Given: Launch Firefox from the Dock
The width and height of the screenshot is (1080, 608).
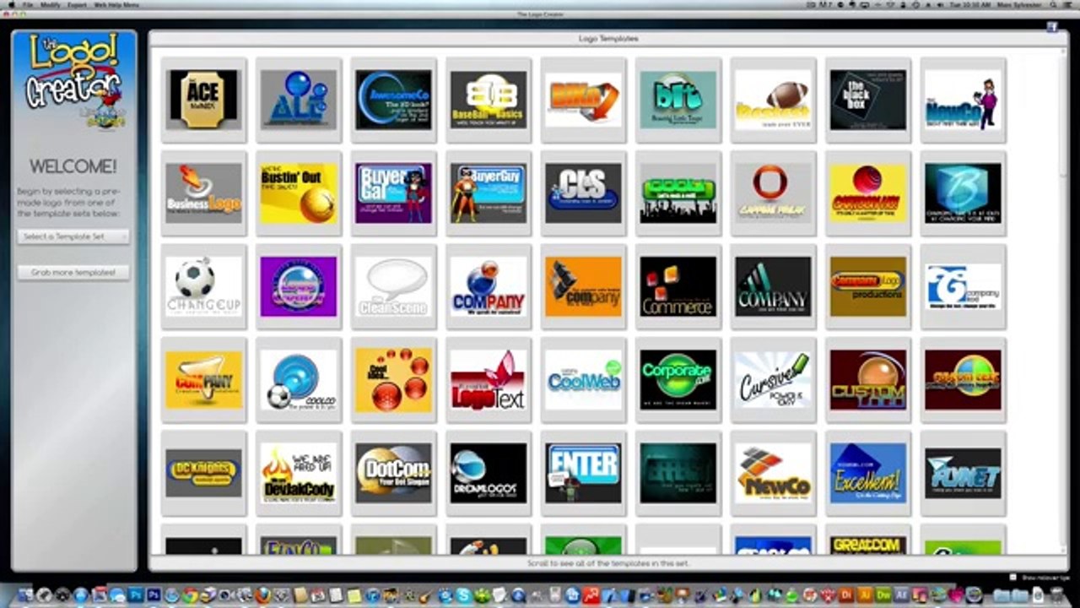Looking at the screenshot, I should click(x=262, y=596).
